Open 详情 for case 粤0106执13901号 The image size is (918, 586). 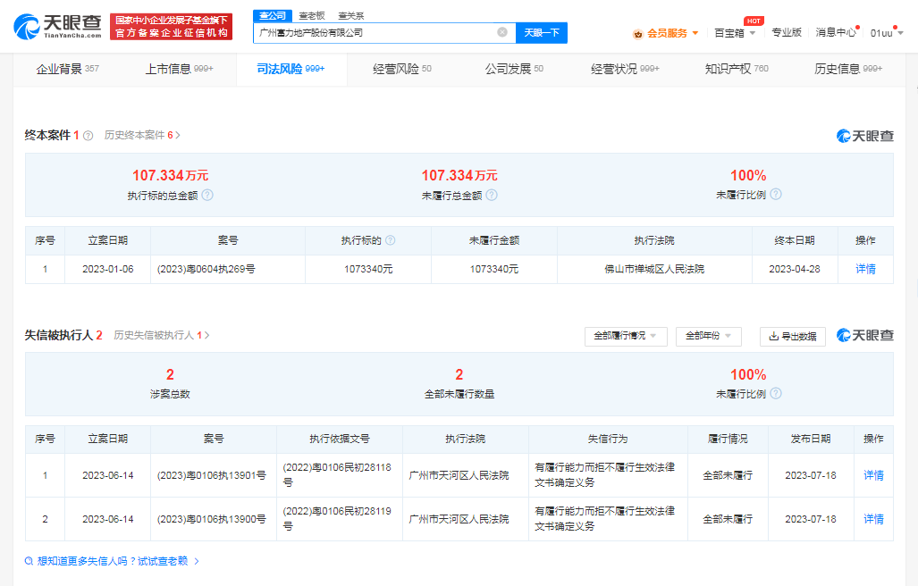pyautogui.click(x=872, y=475)
